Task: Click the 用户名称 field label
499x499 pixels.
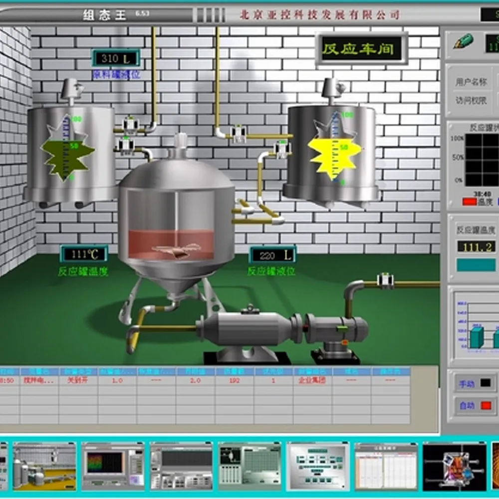Action: [471, 82]
